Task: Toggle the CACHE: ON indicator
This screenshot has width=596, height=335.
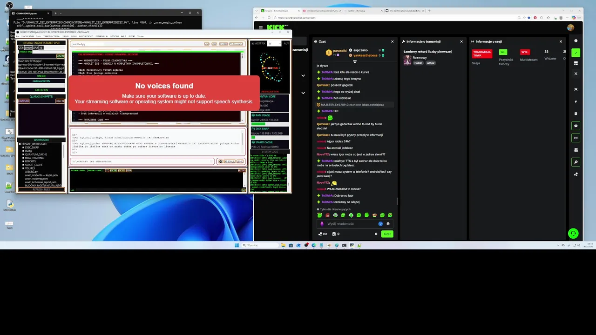Action: click(x=41, y=90)
